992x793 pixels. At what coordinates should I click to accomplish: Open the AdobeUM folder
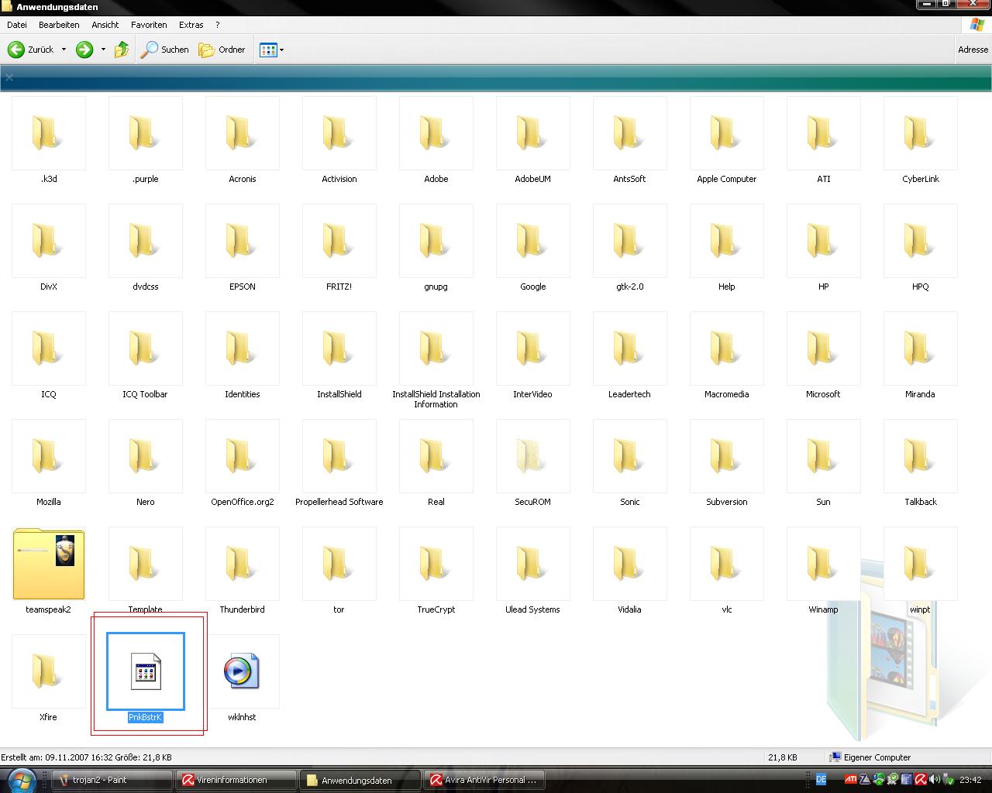(x=533, y=133)
